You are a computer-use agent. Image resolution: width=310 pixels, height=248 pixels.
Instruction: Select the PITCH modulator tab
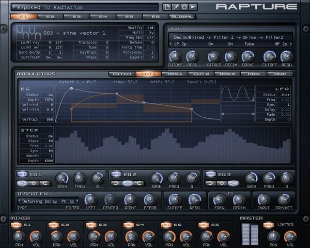point(122,74)
